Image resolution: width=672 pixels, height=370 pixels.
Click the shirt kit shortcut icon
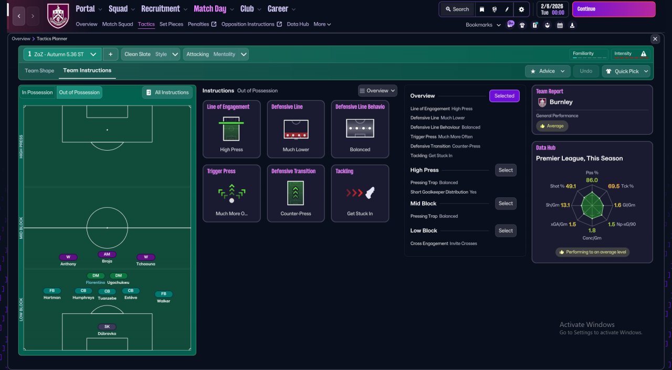(x=522, y=25)
